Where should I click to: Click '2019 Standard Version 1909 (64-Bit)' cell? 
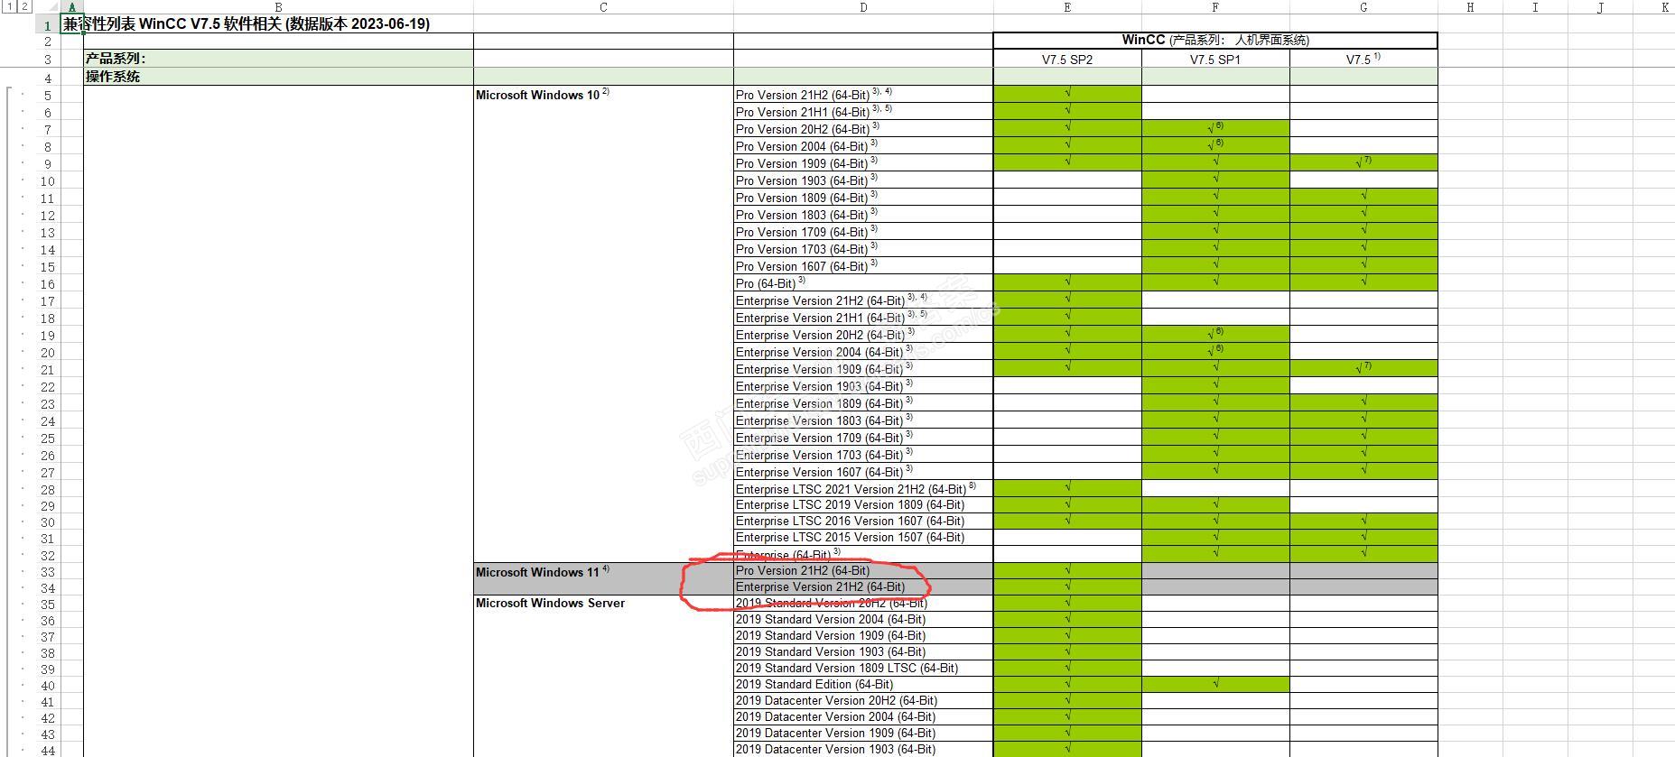[x=863, y=636]
